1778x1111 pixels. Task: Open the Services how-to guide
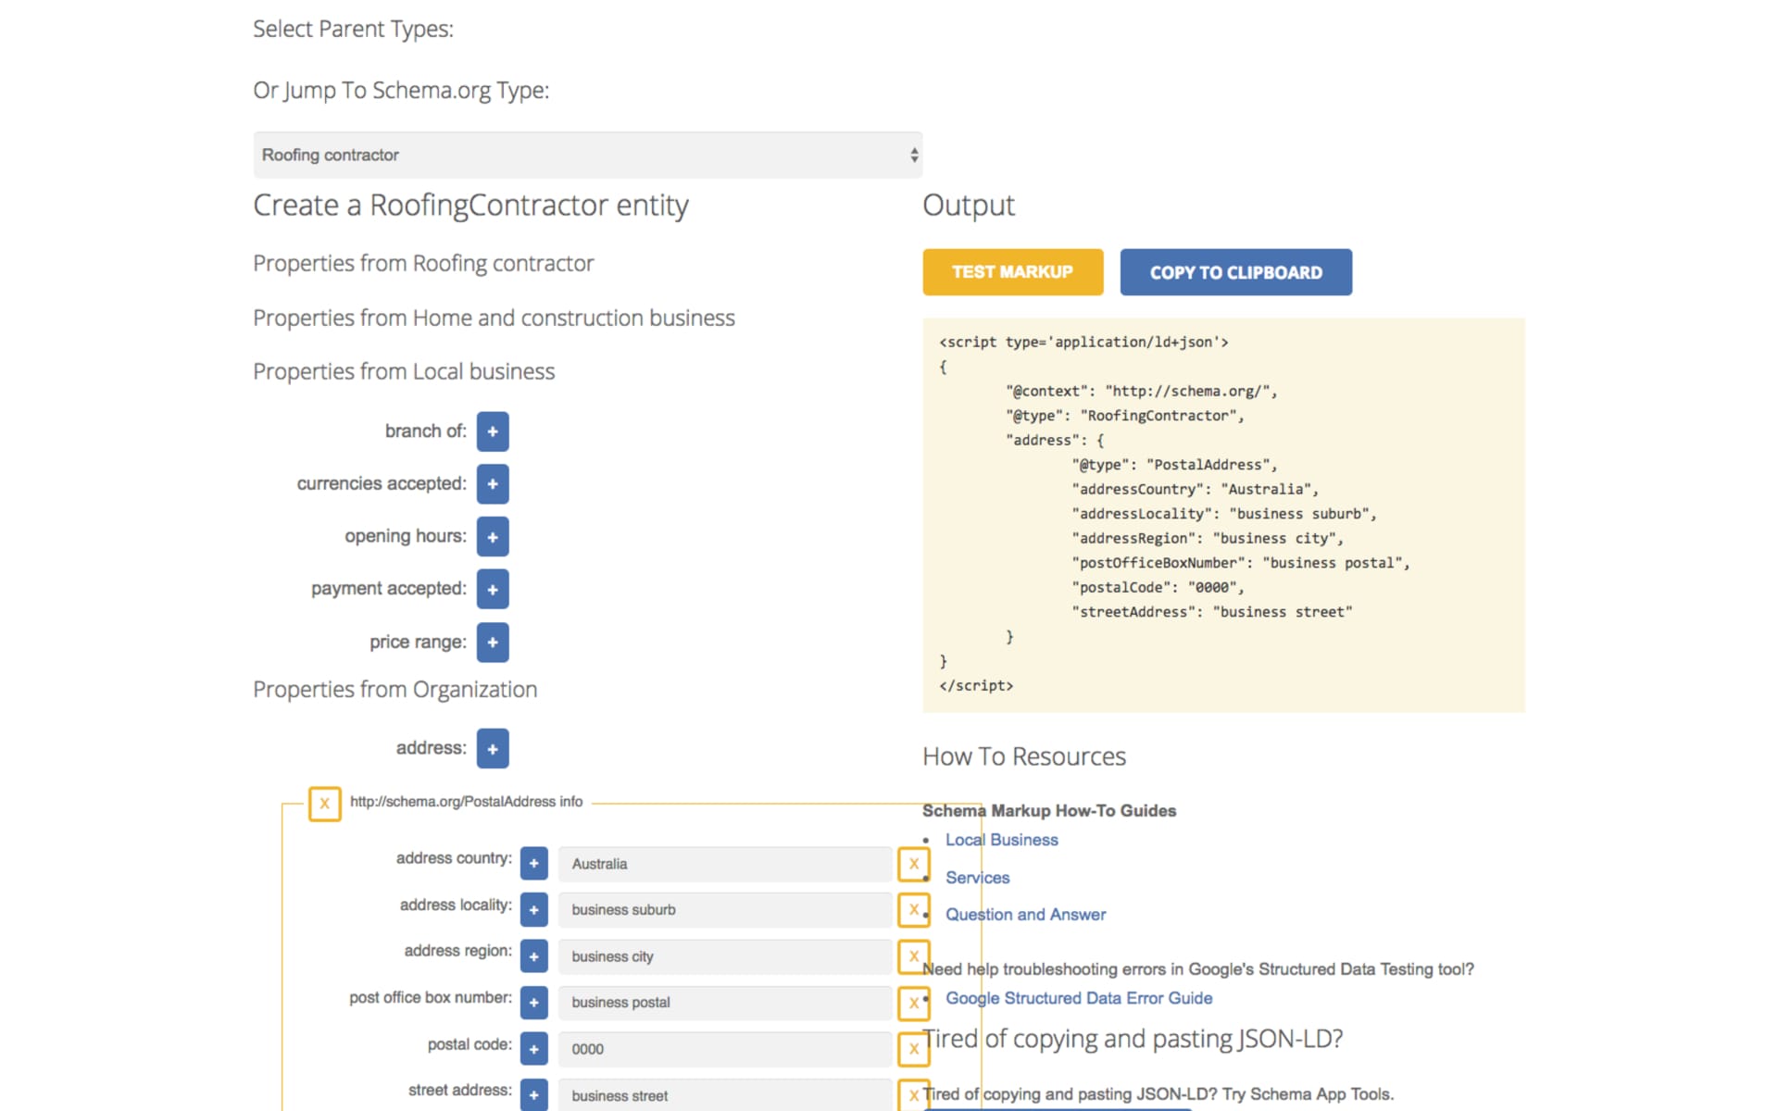click(x=977, y=878)
